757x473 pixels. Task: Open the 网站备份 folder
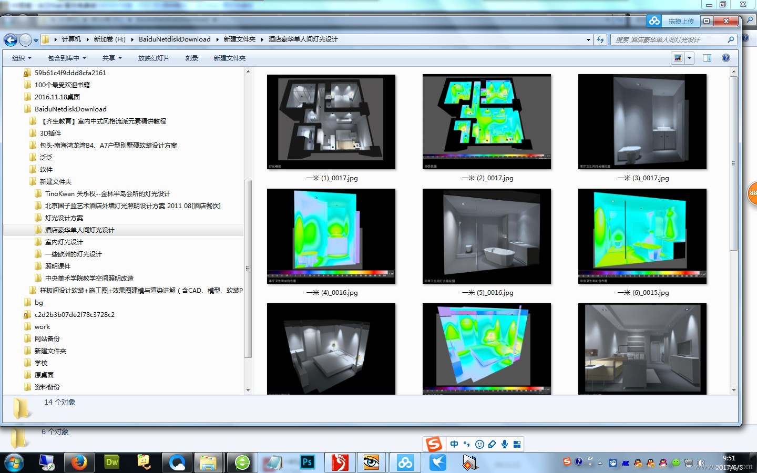[47, 339]
